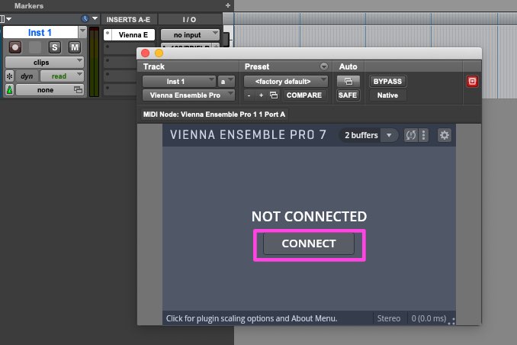
Task: Open the Vienna Ensemble Pro plugin selector
Action: [188, 95]
